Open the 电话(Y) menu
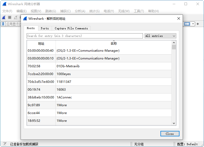The height and width of the screenshot is (147, 204). point(109,11)
